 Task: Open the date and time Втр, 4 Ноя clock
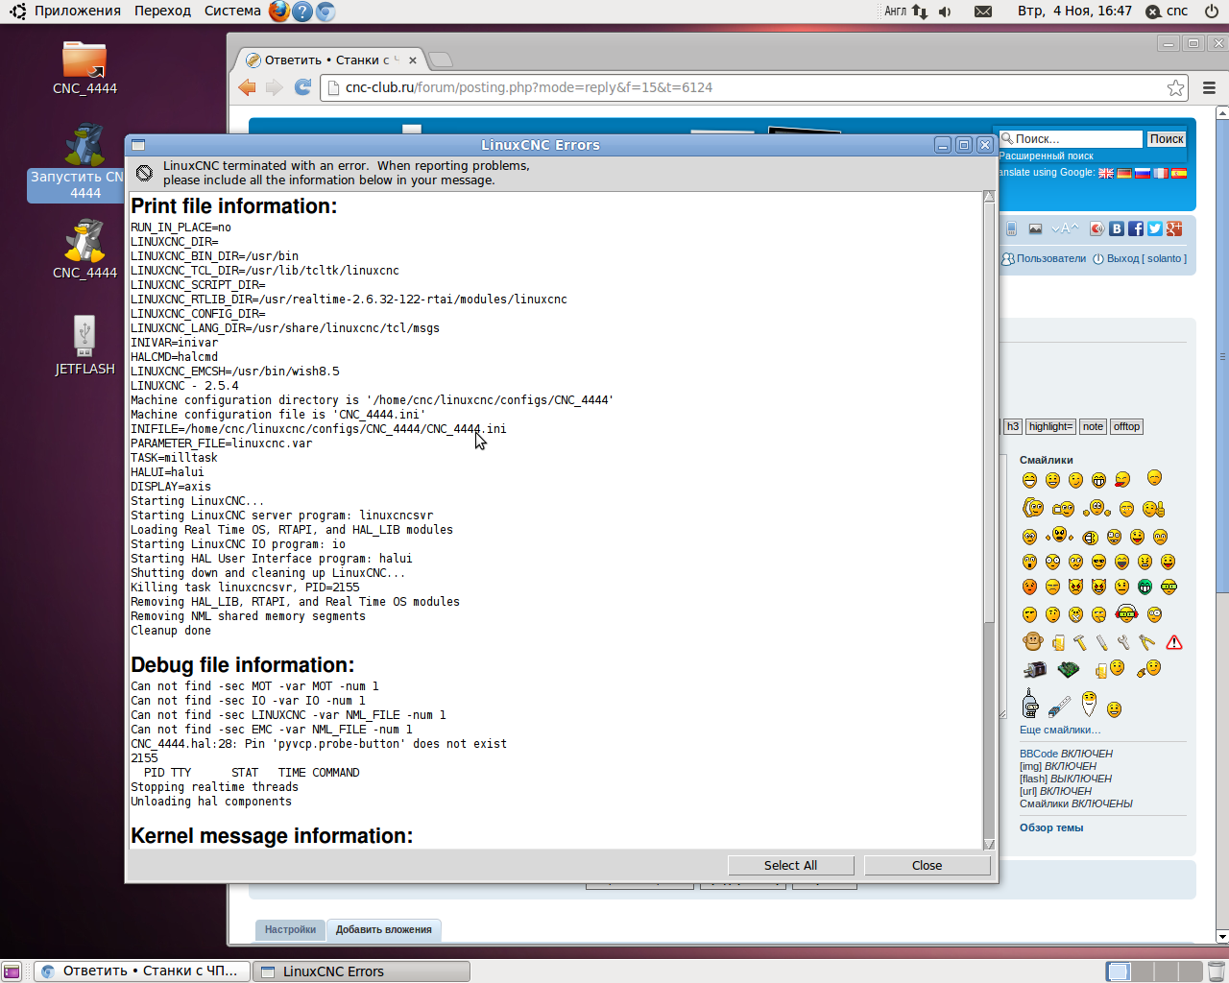pos(1074,12)
